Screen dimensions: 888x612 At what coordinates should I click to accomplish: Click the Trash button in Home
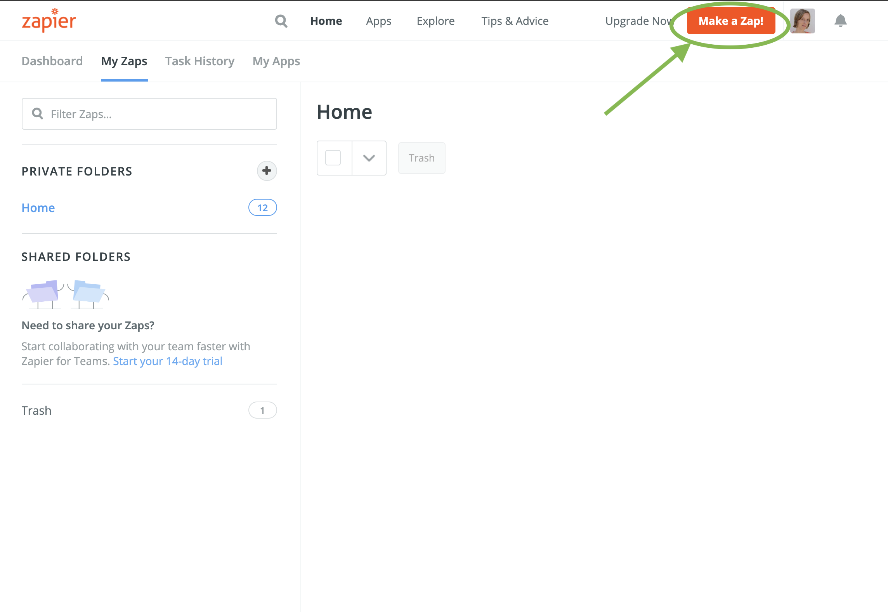point(421,157)
